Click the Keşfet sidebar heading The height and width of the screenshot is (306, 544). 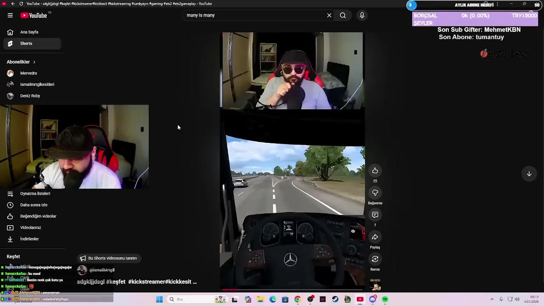coord(13,257)
